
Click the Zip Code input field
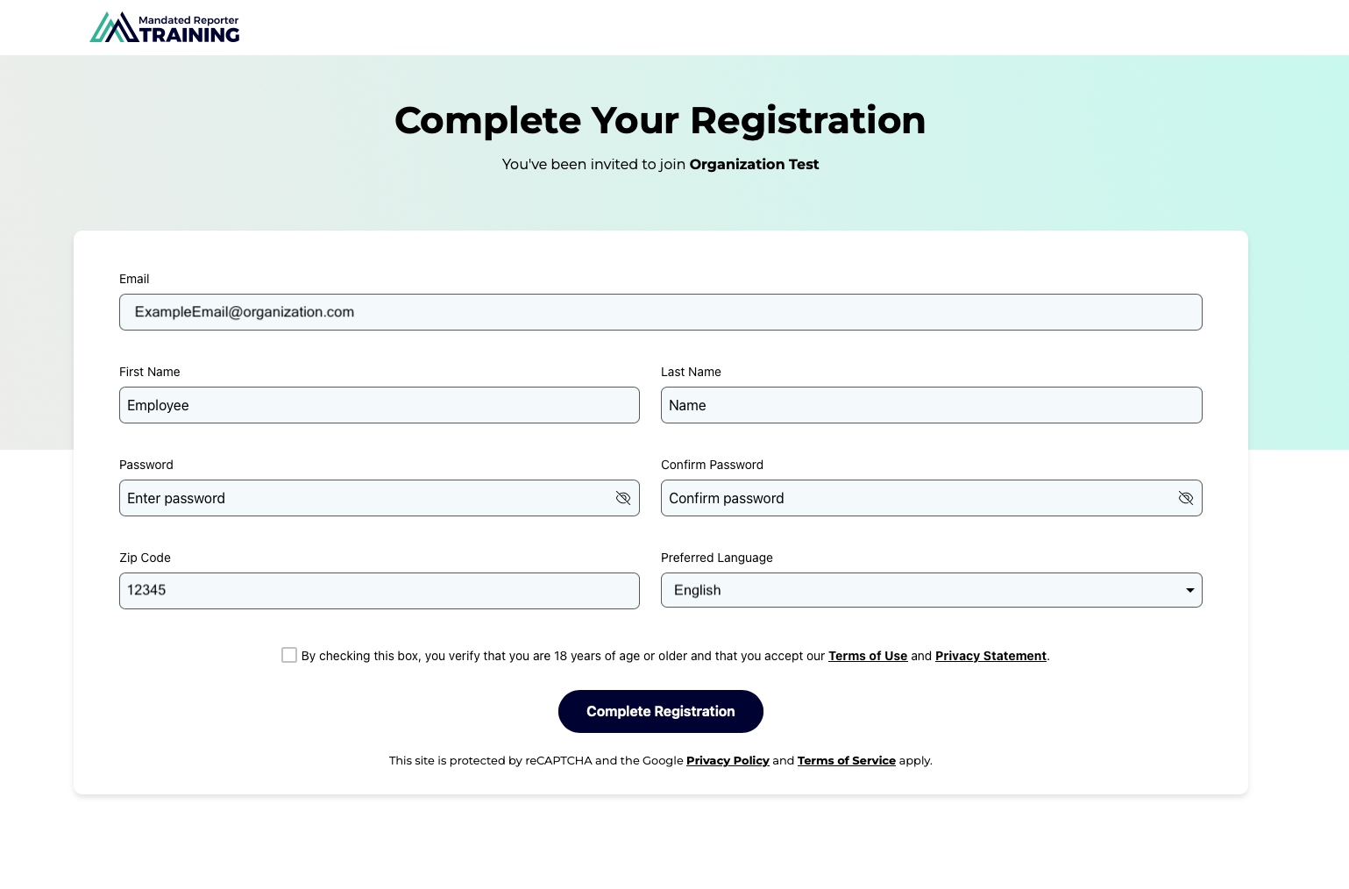coord(379,590)
